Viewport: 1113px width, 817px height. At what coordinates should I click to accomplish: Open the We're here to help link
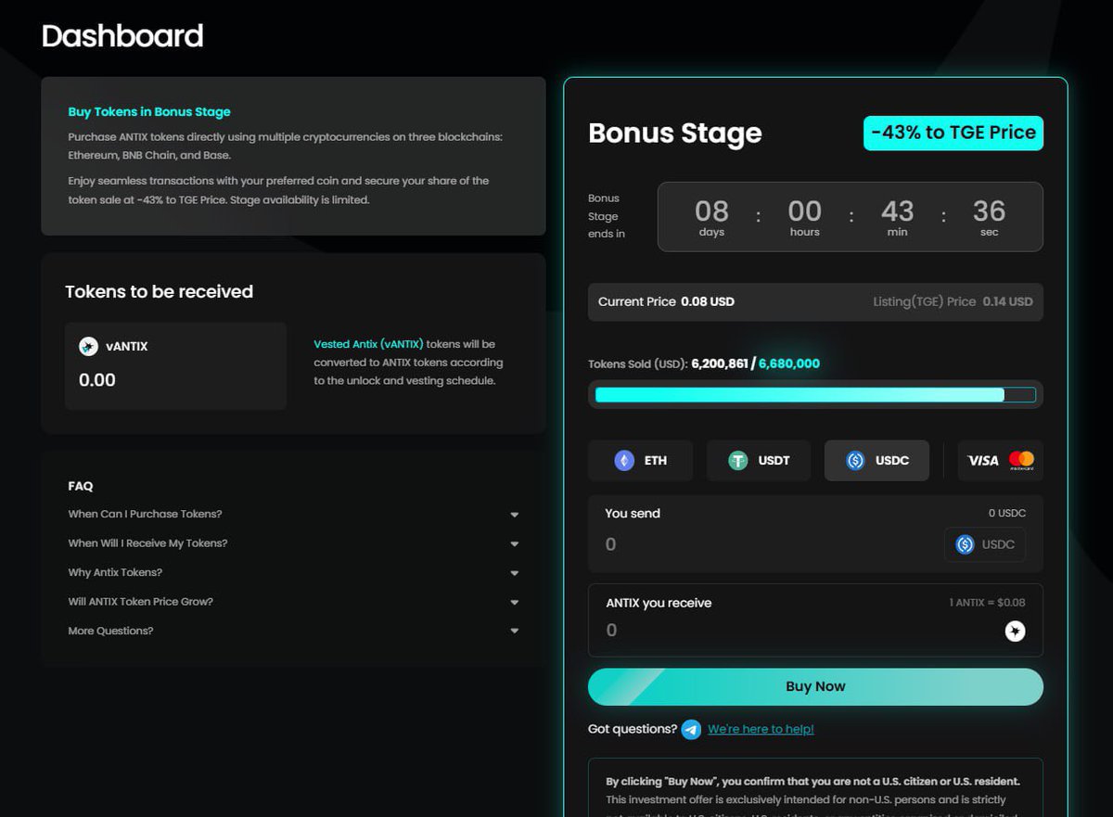click(x=761, y=729)
